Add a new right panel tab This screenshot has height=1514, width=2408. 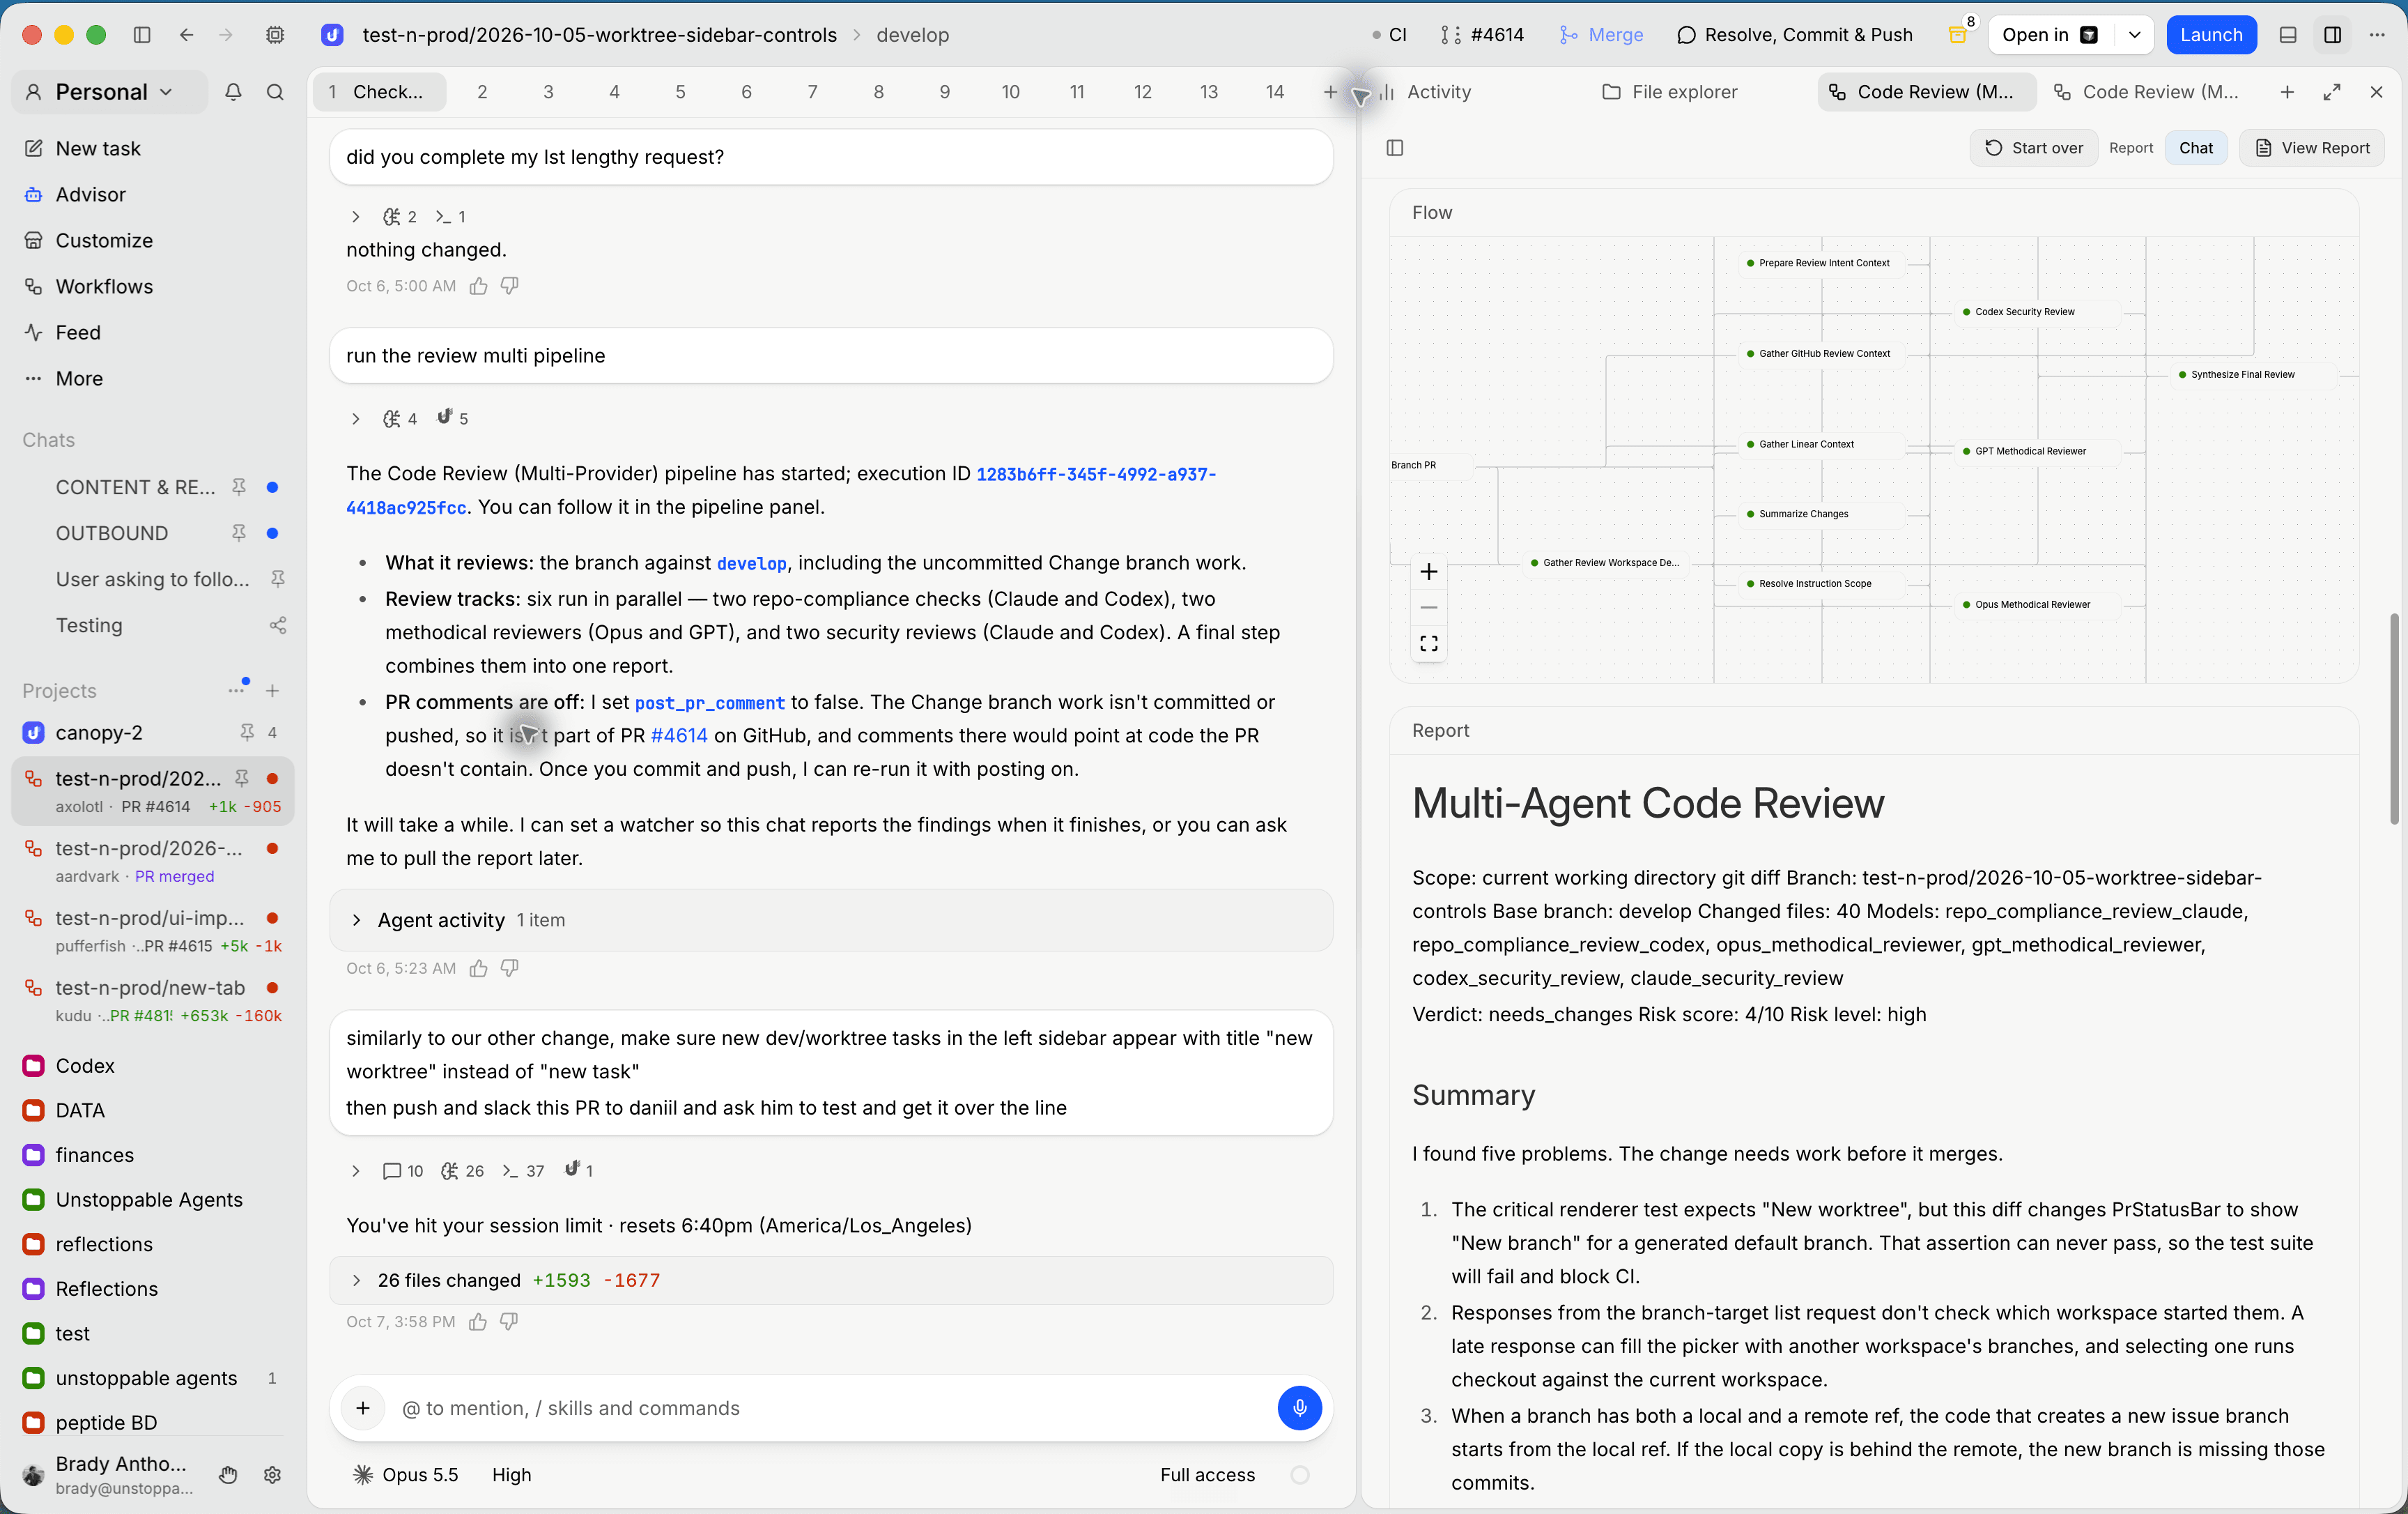coord(2287,92)
